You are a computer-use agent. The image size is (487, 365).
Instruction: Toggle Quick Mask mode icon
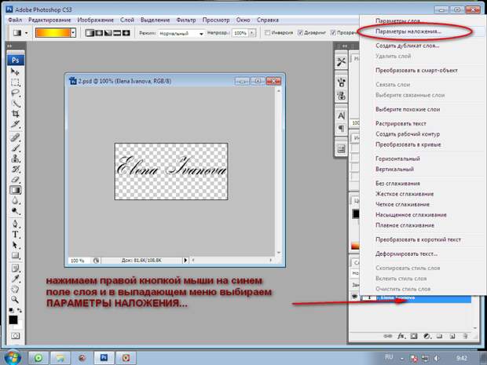point(15,336)
